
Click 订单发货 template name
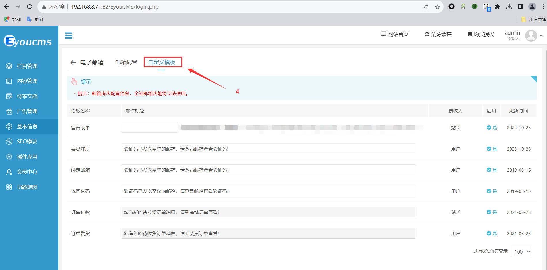tap(80, 233)
